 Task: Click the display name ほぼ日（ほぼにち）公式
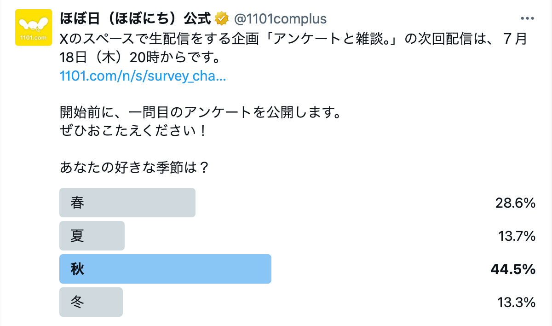click(x=136, y=19)
